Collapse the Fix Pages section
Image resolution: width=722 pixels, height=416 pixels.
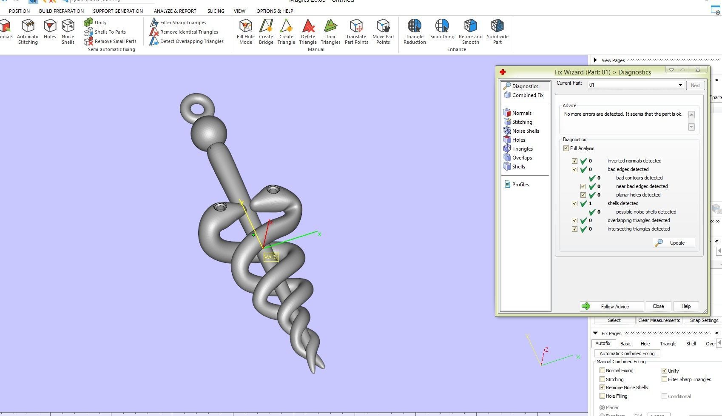click(x=595, y=333)
